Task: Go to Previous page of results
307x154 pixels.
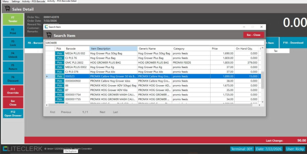Action: coord(66,112)
